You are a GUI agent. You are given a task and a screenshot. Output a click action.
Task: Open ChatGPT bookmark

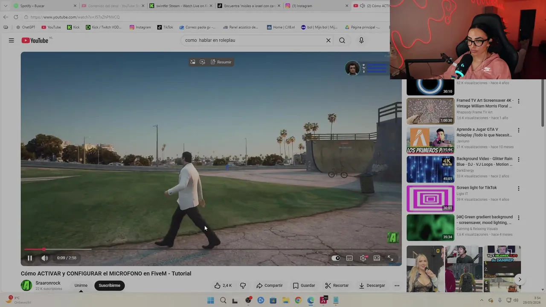(x=26, y=27)
